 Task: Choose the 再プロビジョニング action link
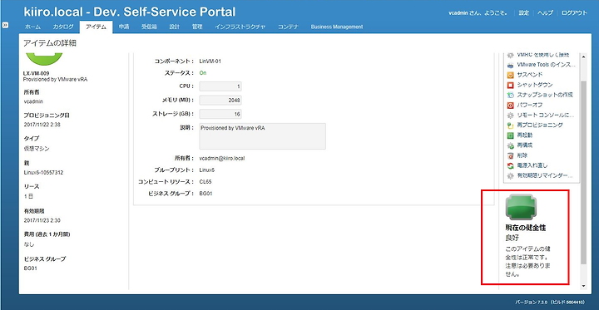(x=539, y=125)
